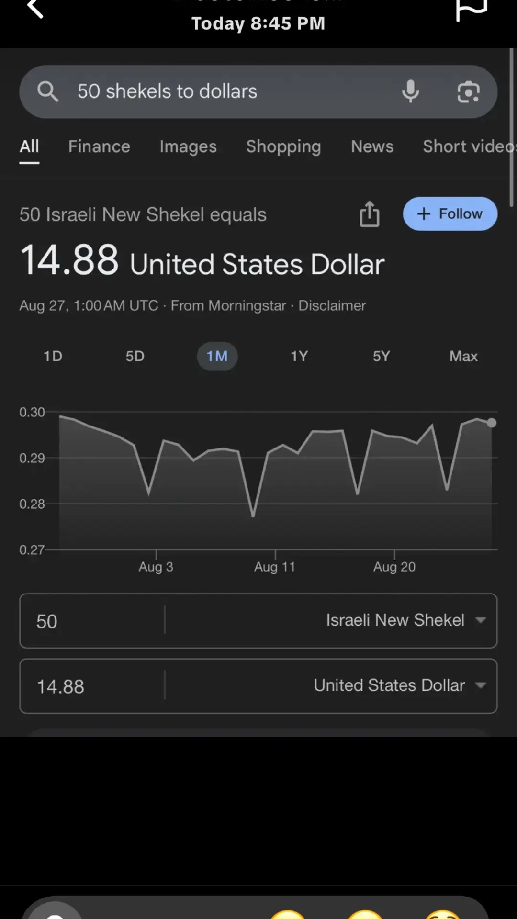The width and height of the screenshot is (517, 919).
Task: Open the United States Dollar currency dropdown
Action: (x=400, y=685)
